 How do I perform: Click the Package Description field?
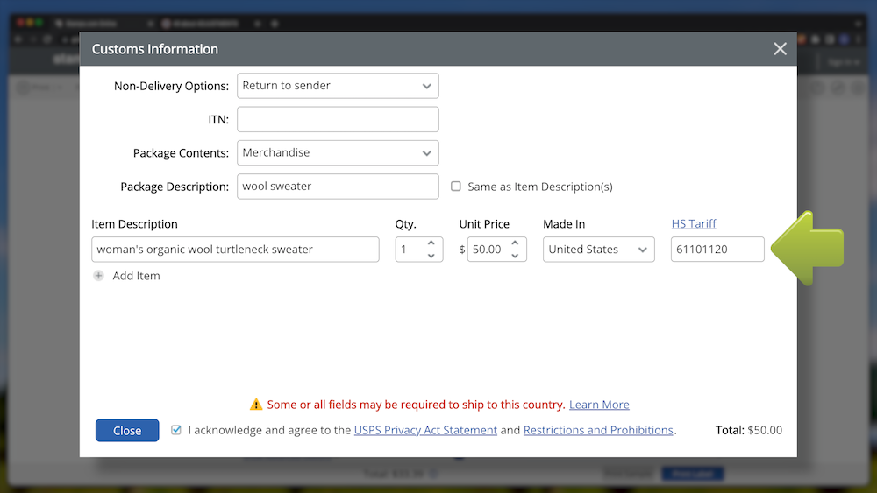coord(338,187)
